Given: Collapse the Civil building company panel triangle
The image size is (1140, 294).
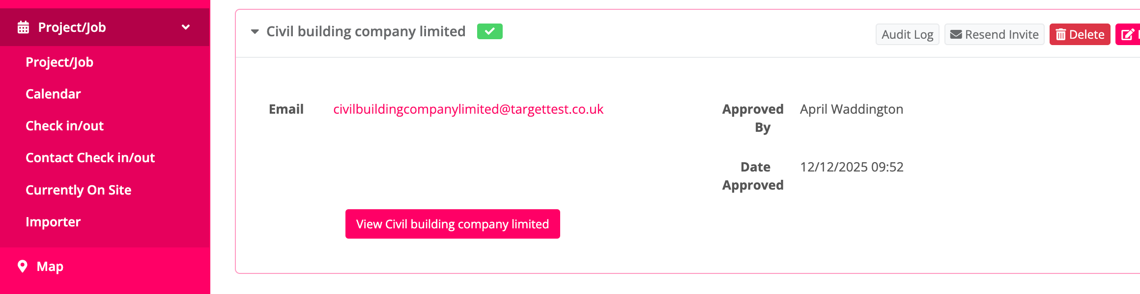Looking at the screenshot, I should [x=255, y=32].
